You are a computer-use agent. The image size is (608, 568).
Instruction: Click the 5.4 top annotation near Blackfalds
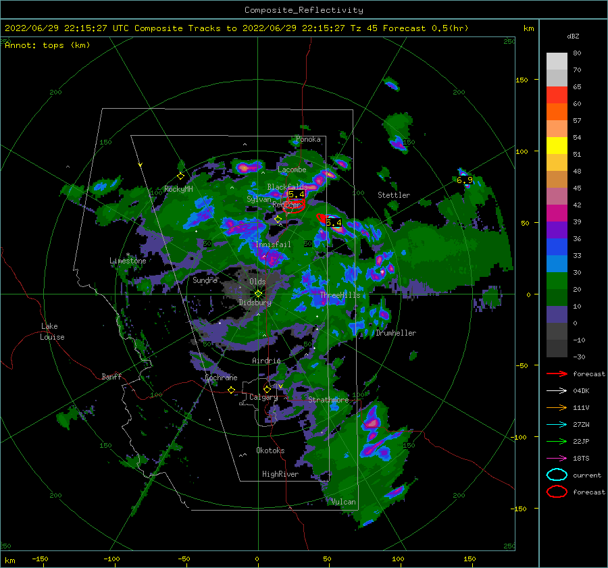297,195
